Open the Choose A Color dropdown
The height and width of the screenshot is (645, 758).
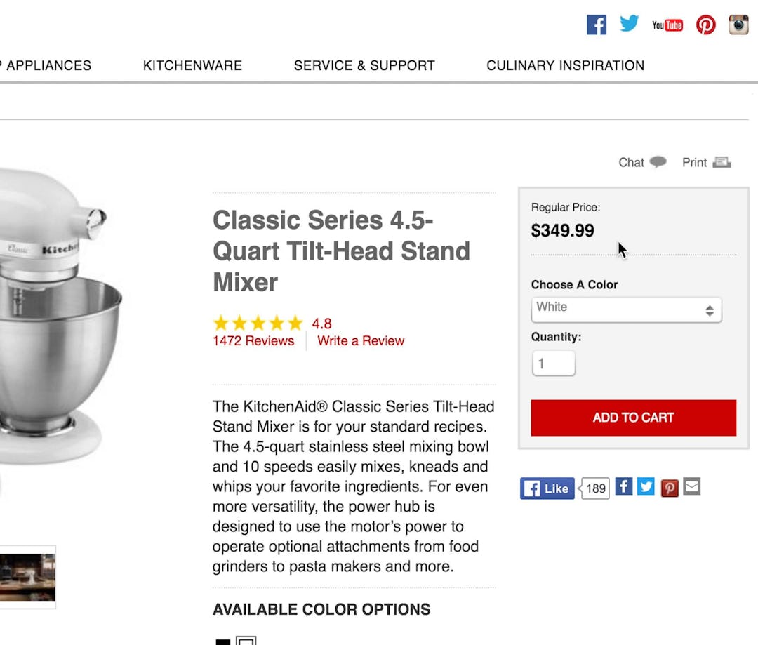point(626,310)
